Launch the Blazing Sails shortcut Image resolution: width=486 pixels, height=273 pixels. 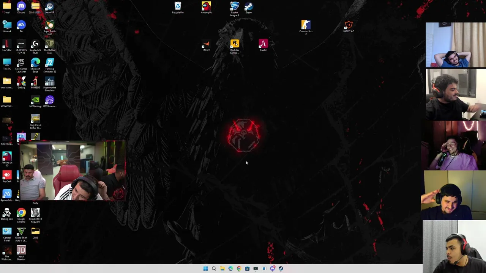[7, 214]
